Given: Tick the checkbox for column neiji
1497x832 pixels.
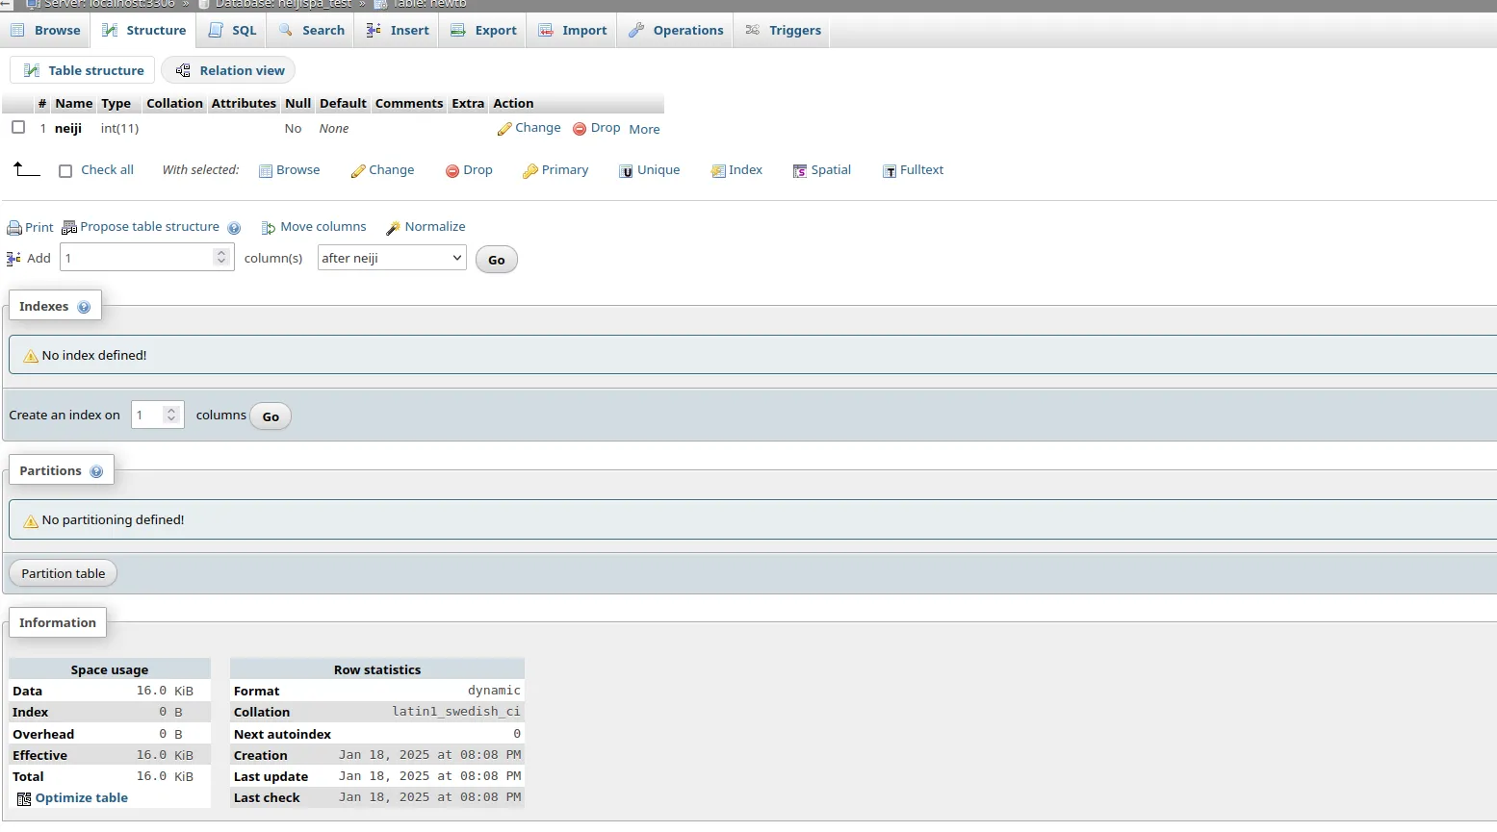Looking at the screenshot, I should (x=18, y=127).
